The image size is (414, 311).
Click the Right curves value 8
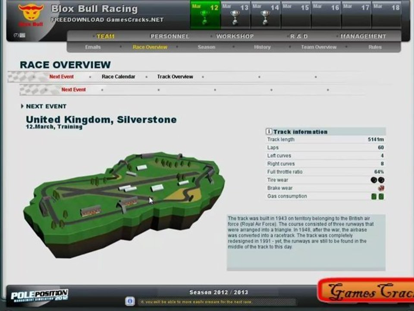coord(383,164)
